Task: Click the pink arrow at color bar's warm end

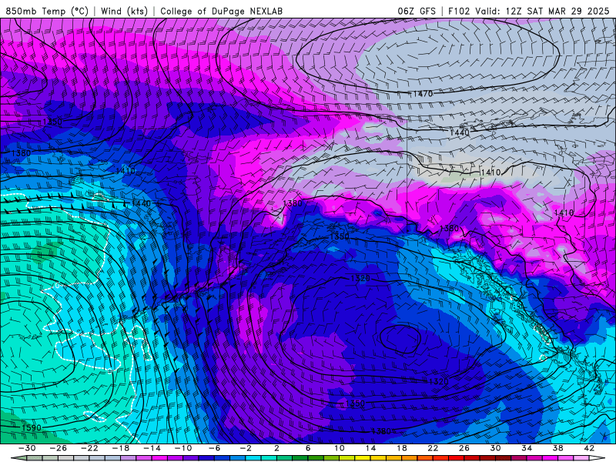Action: point(598,458)
